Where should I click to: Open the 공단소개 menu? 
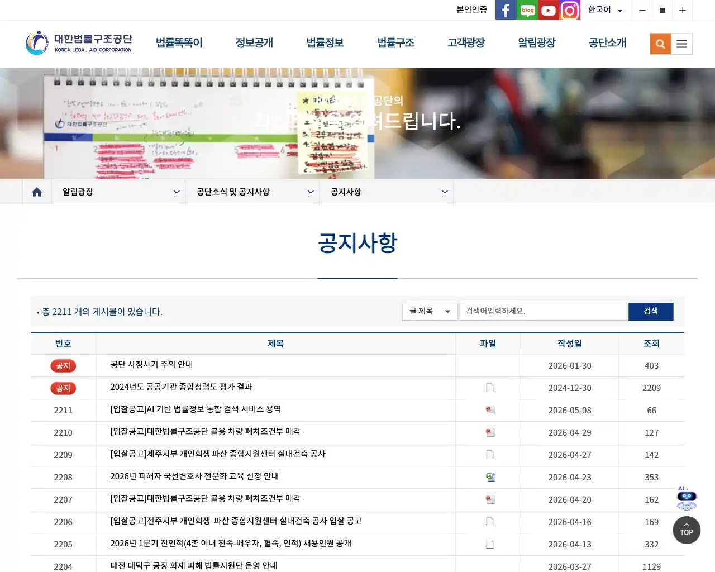pyautogui.click(x=607, y=43)
